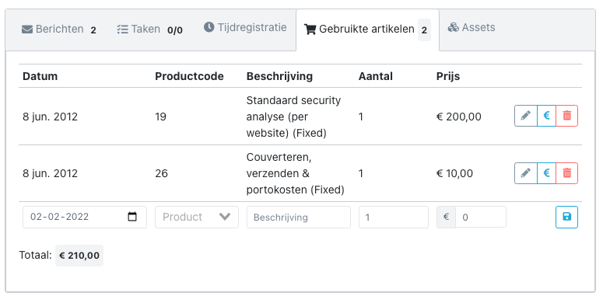Screen dimensions: 603x296
Task: Open the Tijdregistratie tab
Action: 245,28
